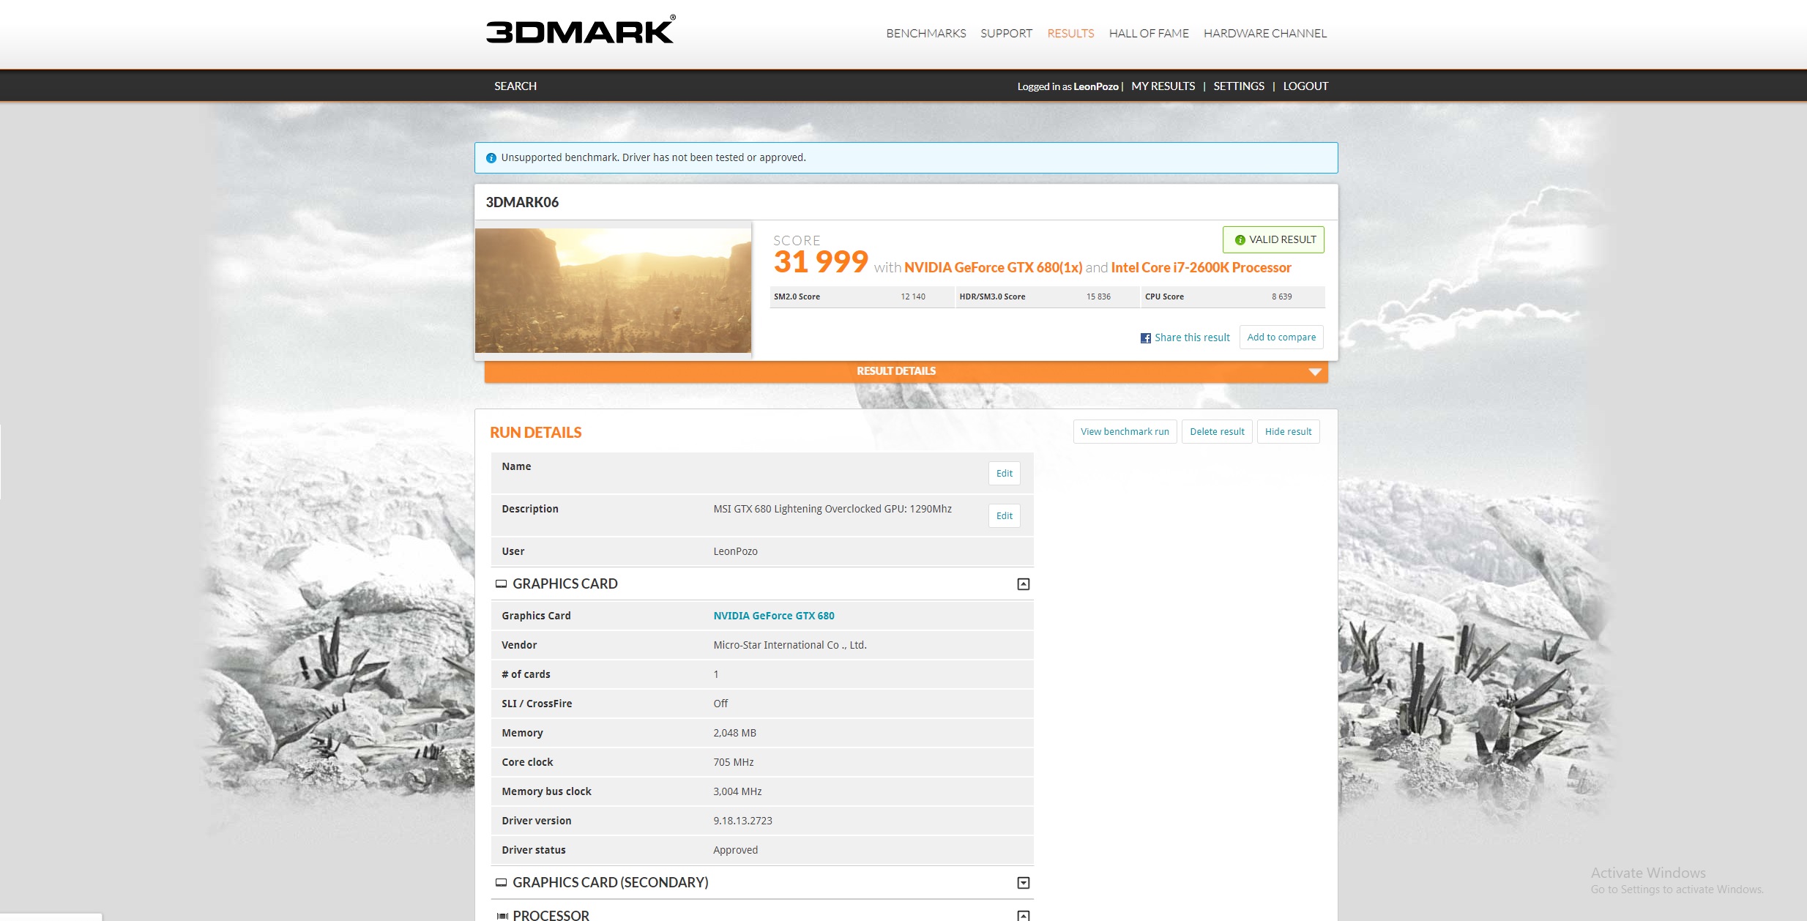This screenshot has height=921, width=1807.
Task: Click the 3DMark logo
Action: coord(581,30)
